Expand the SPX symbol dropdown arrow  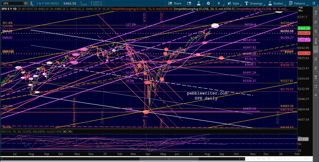pos(25,3)
